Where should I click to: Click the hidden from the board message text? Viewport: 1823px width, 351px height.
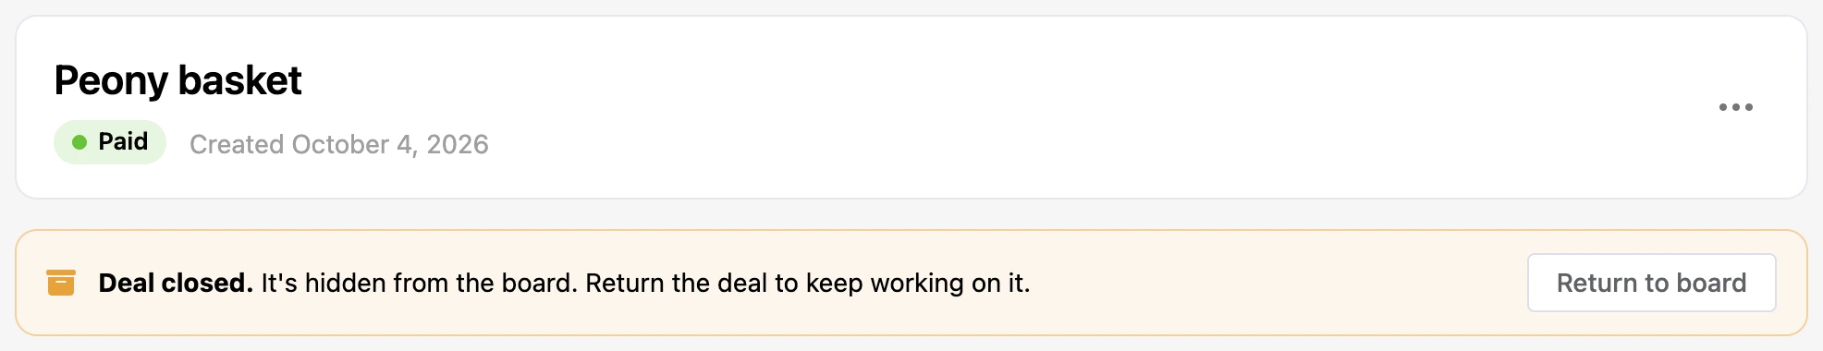(x=419, y=283)
